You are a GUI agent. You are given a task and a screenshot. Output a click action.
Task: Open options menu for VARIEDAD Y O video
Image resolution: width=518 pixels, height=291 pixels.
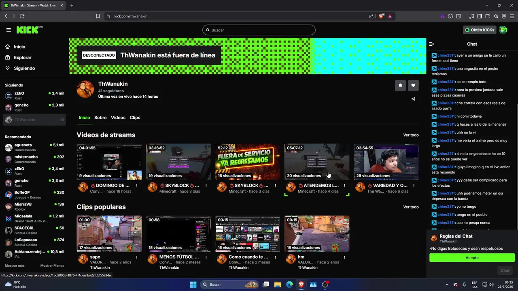click(414, 186)
